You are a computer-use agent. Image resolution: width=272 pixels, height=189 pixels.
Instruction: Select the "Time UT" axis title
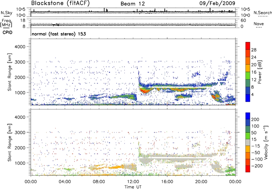point(133,187)
